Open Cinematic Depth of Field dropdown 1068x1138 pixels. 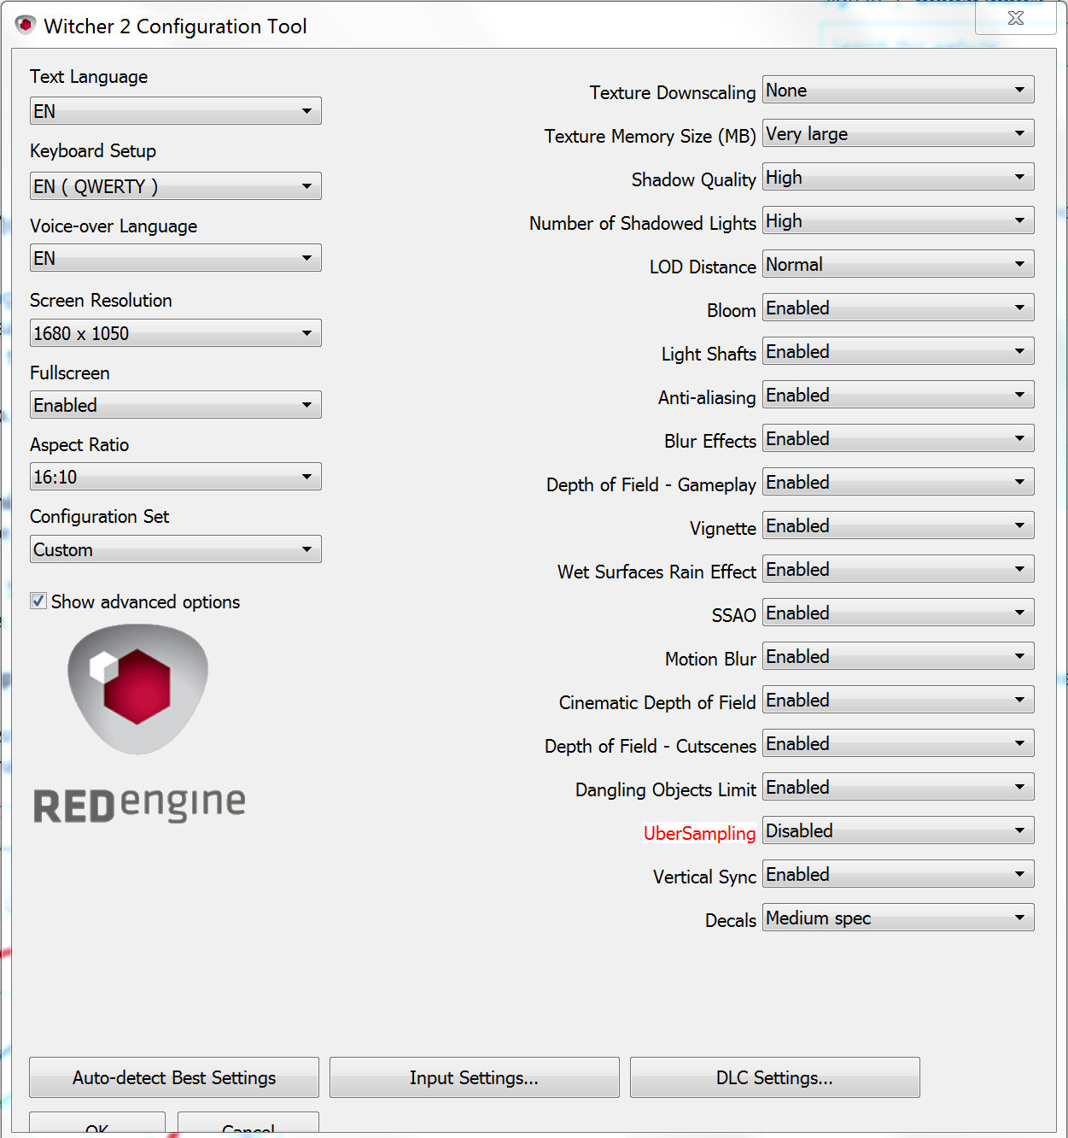(x=898, y=700)
